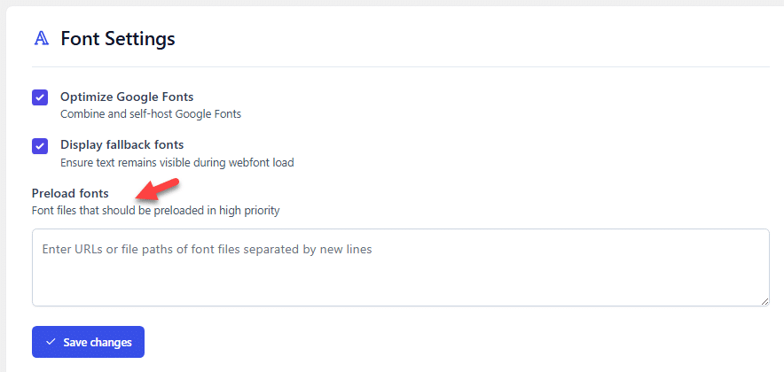This screenshot has width=784, height=372.
Task: Uncheck the Optimize Google Fonts checkbox
Action: 40,97
